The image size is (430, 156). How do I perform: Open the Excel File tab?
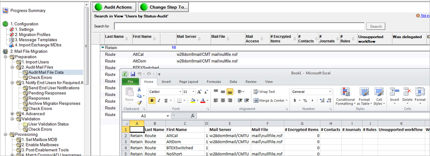pyautogui.click(x=130, y=81)
